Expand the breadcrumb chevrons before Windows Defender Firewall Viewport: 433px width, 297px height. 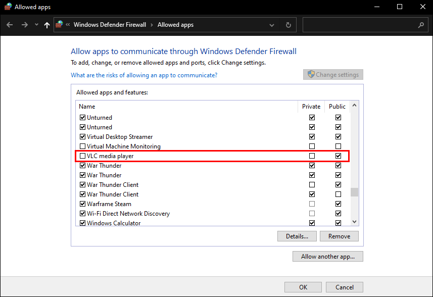click(x=68, y=25)
